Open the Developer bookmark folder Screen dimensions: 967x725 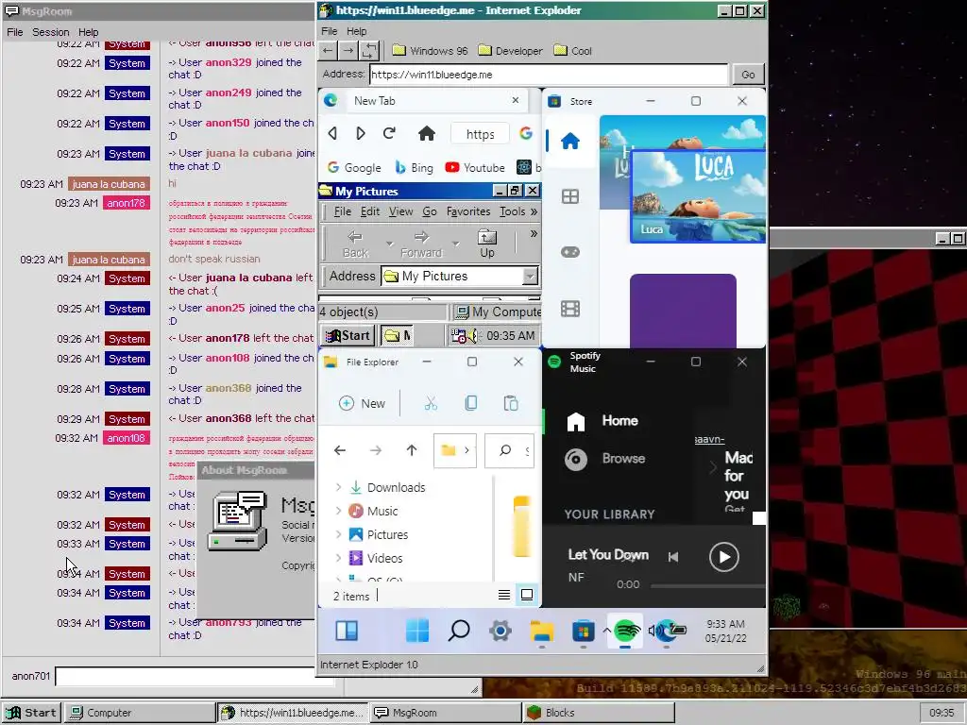tap(511, 51)
